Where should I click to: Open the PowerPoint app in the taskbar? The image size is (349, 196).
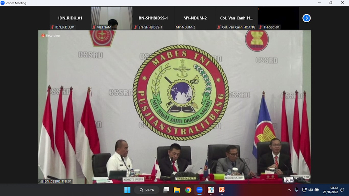tap(222, 190)
